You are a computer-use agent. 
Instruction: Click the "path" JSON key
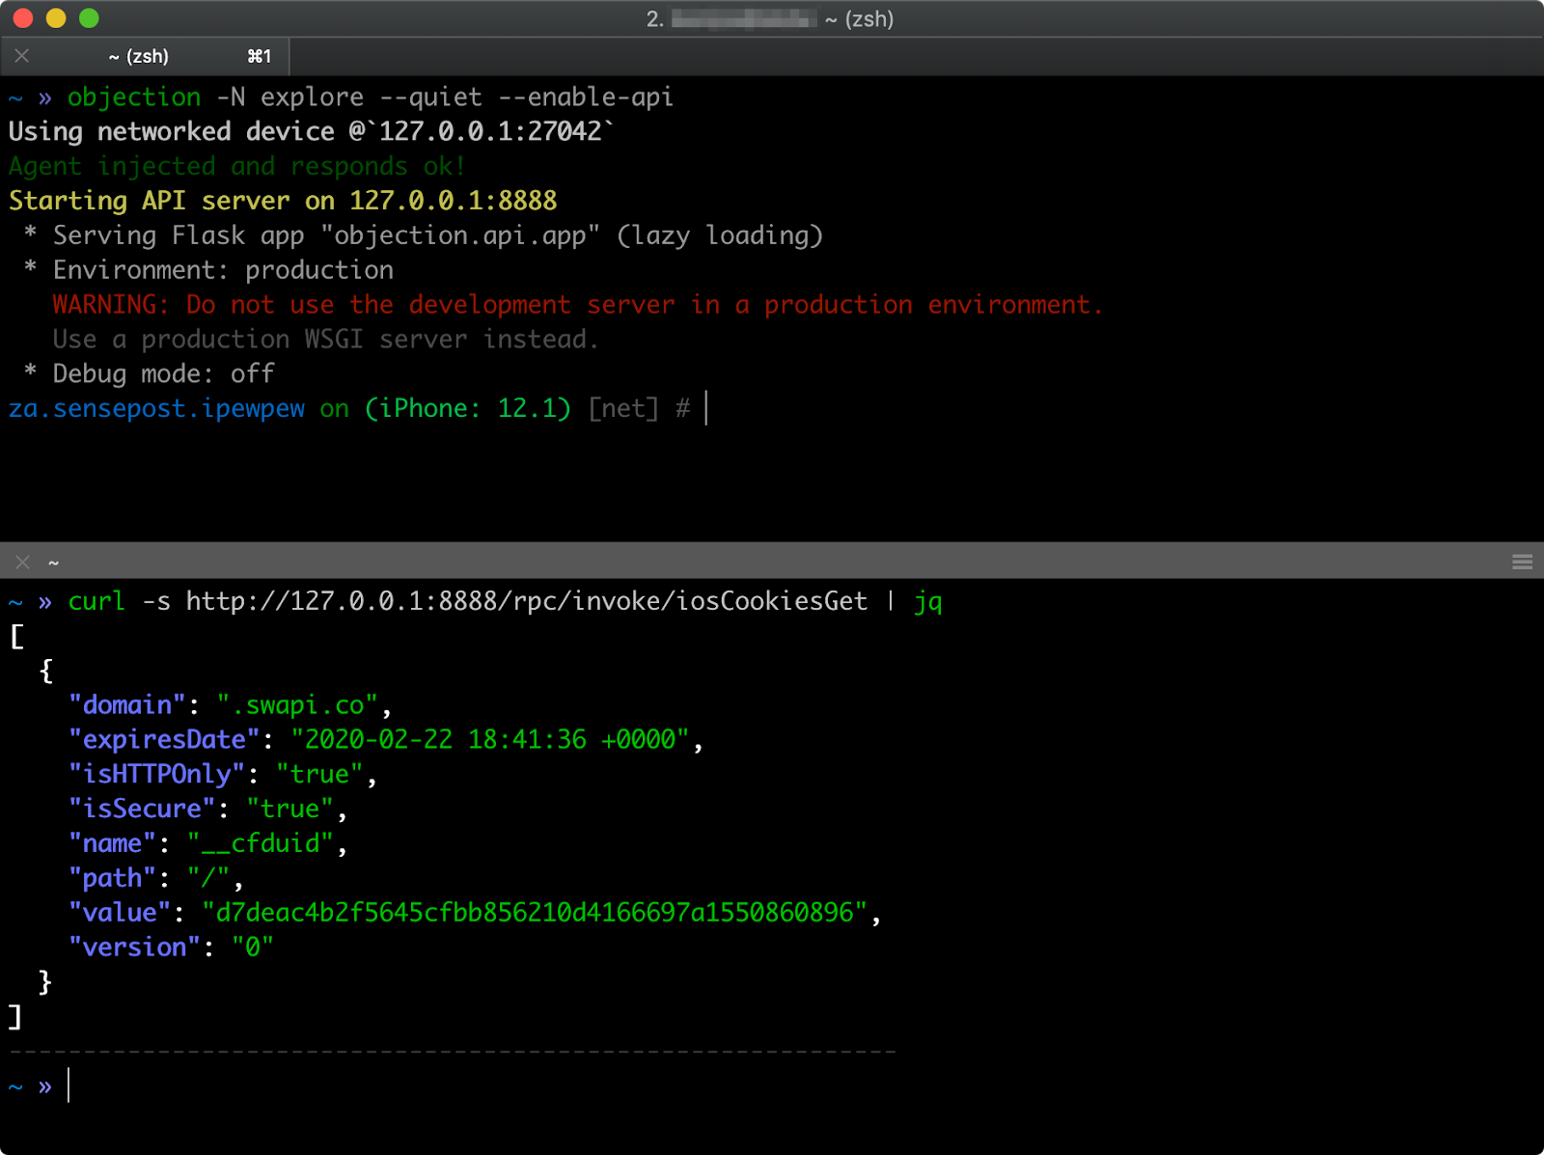coord(112,879)
